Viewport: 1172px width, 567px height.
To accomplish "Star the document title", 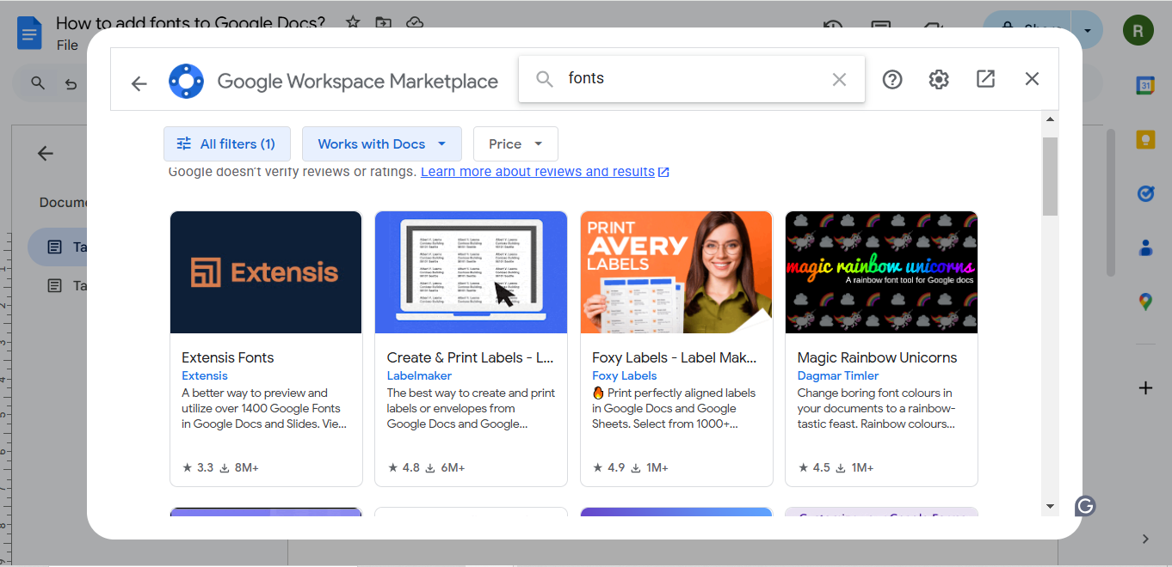I will pyautogui.click(x=353, y=22).
